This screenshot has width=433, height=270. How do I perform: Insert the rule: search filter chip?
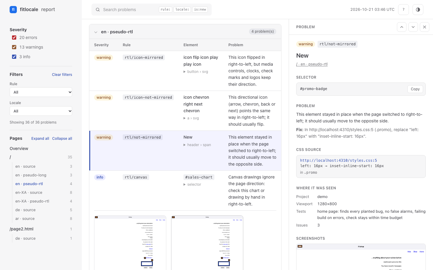click(165, 10)
